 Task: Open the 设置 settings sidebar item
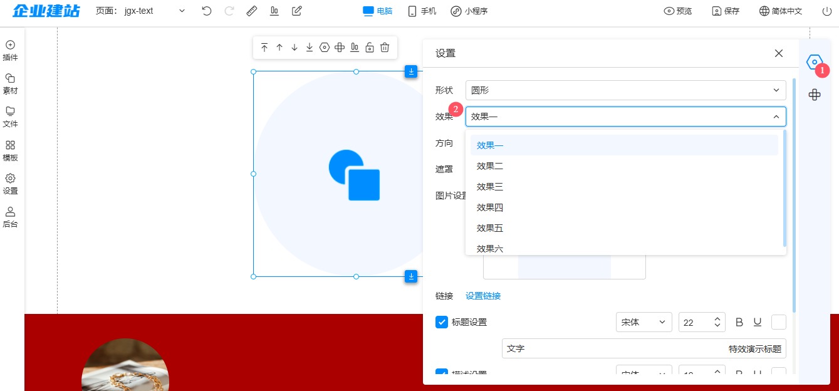pyautogui.click(x=11, y=184)
